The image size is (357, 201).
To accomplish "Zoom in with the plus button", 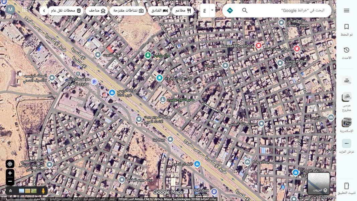I will point(10,173).
